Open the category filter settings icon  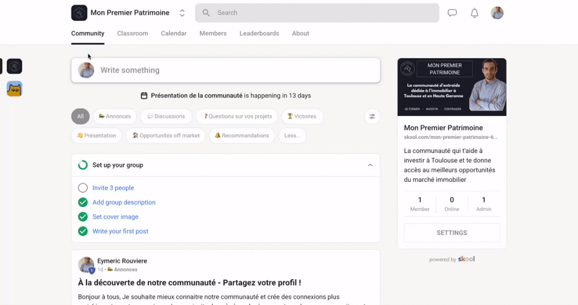click(x=372, y=116)
